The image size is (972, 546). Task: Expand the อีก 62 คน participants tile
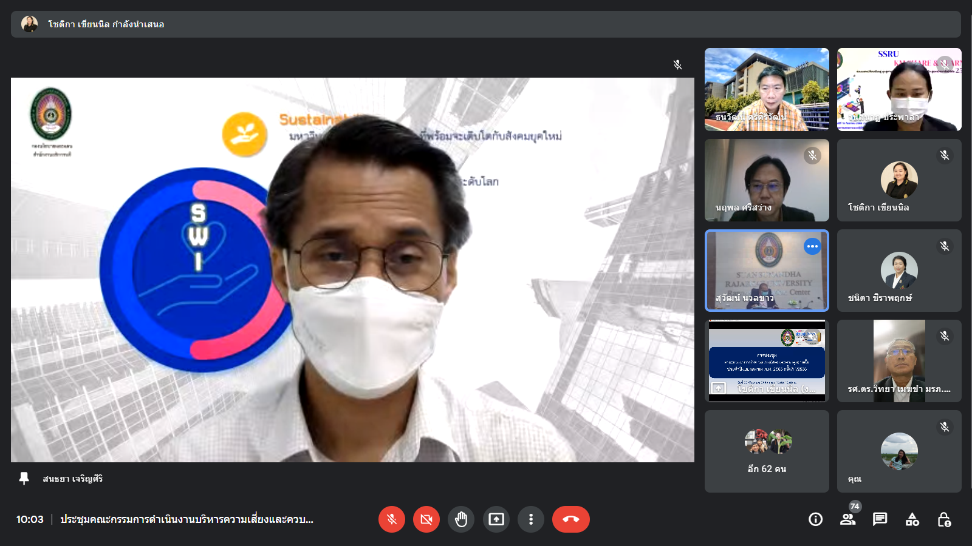767,451
